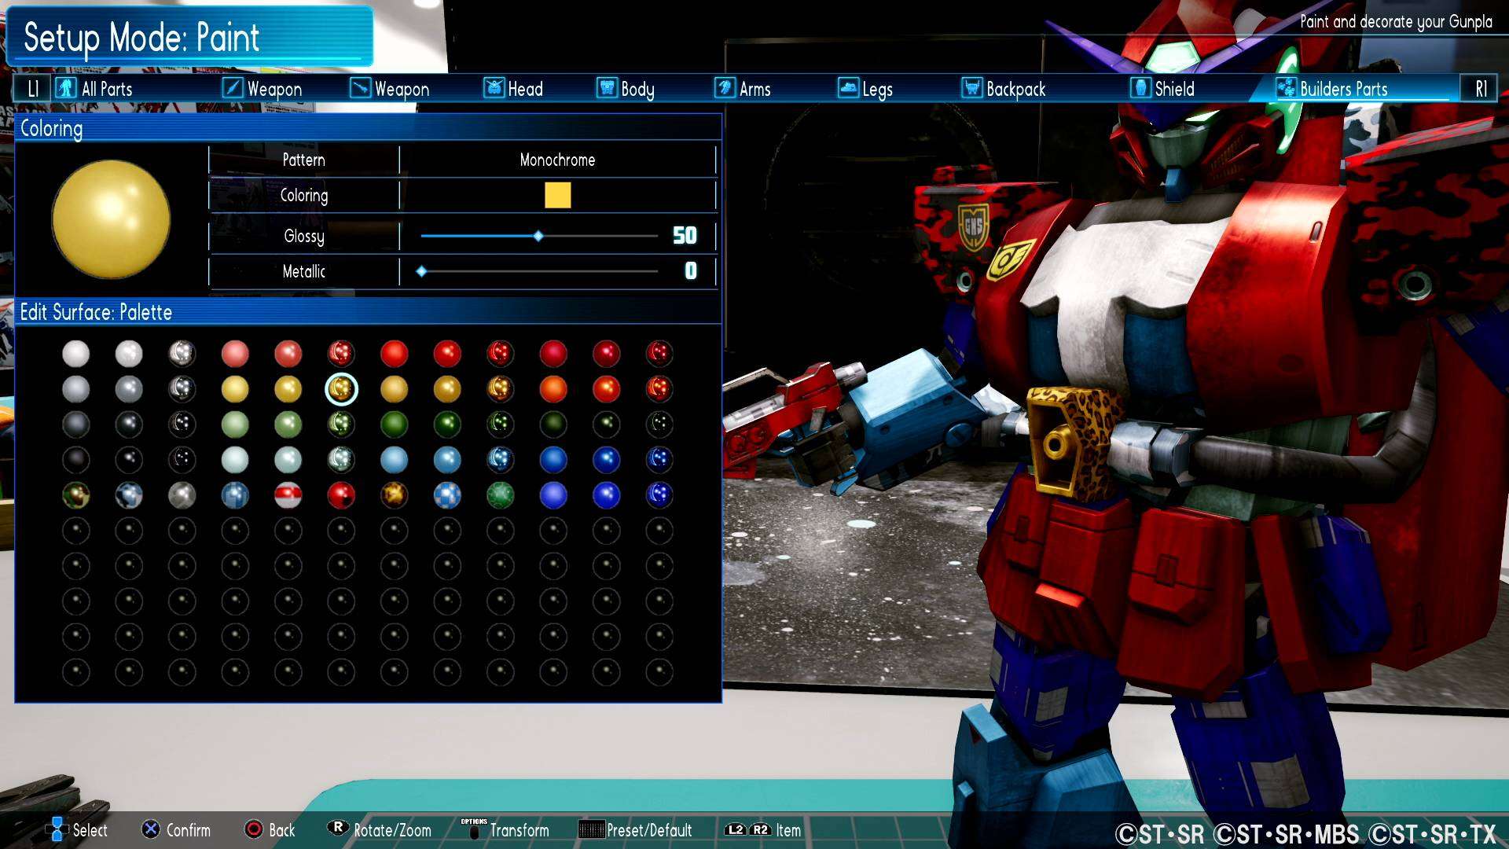Open the Pattern Monochrome selector
The height and width of the screenshot is (849, 1509).
click(557, 160)
